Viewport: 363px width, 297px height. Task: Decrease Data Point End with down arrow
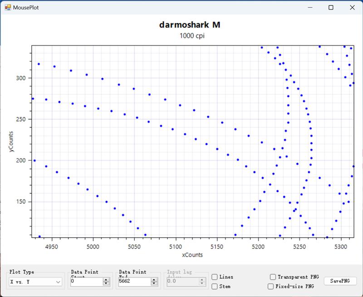click(x=154, y=284)
